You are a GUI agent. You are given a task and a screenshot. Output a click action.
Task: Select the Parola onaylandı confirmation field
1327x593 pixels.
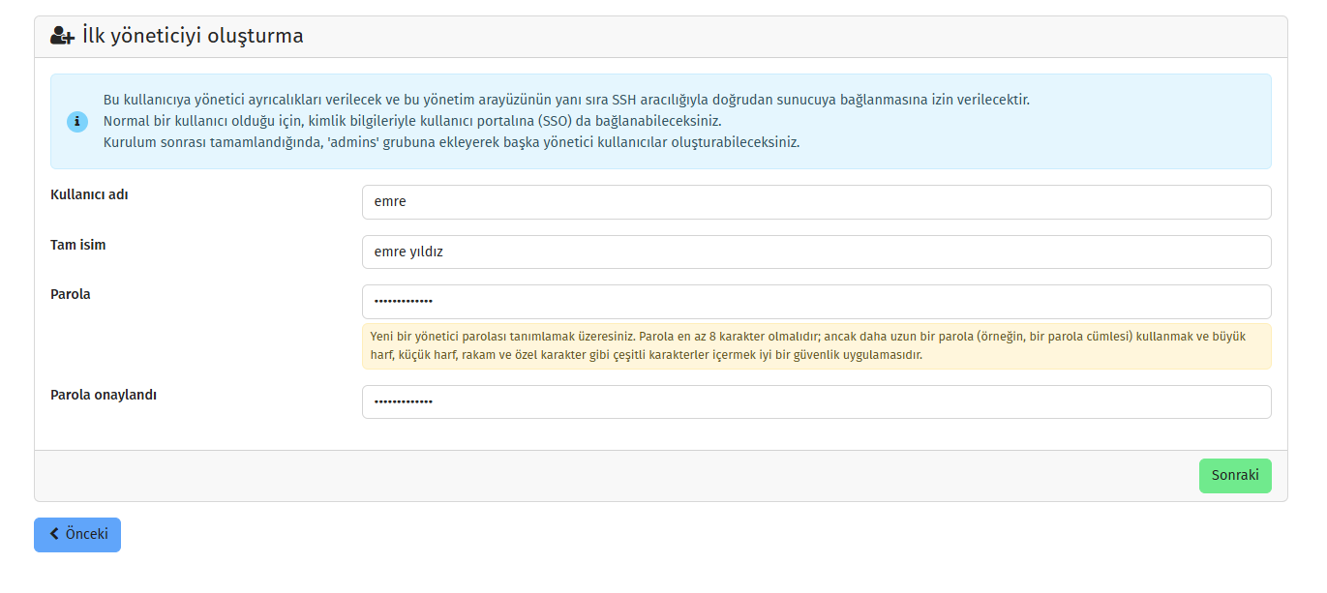click(816, 402)
